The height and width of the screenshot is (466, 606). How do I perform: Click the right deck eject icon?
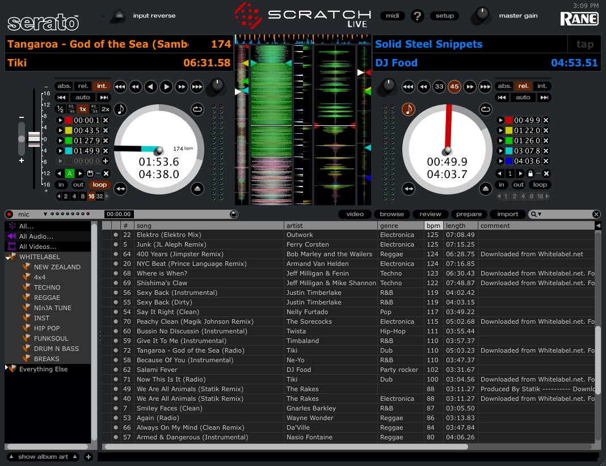(486, 189)
